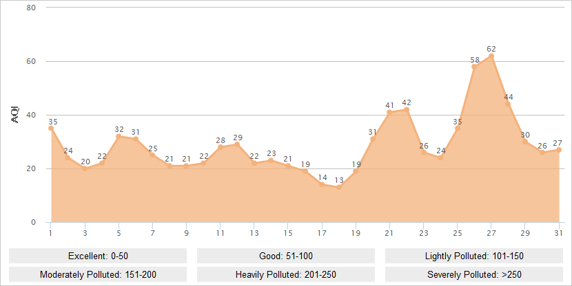The image size is (572, 286).
Task: Click the y-axis tick label '20'
Action: point(31,169)
